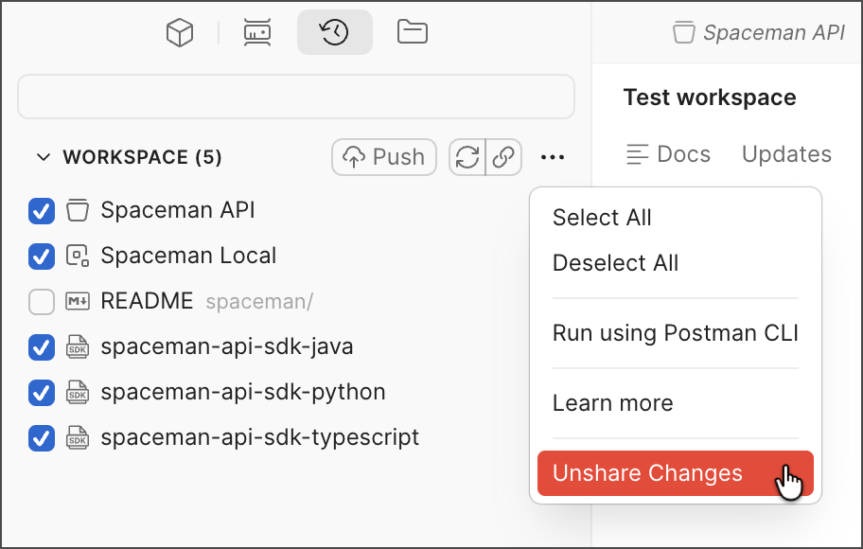Click the collection icon beside header Spaceman API
Viewport: 863px width, 549px height.
683,32
